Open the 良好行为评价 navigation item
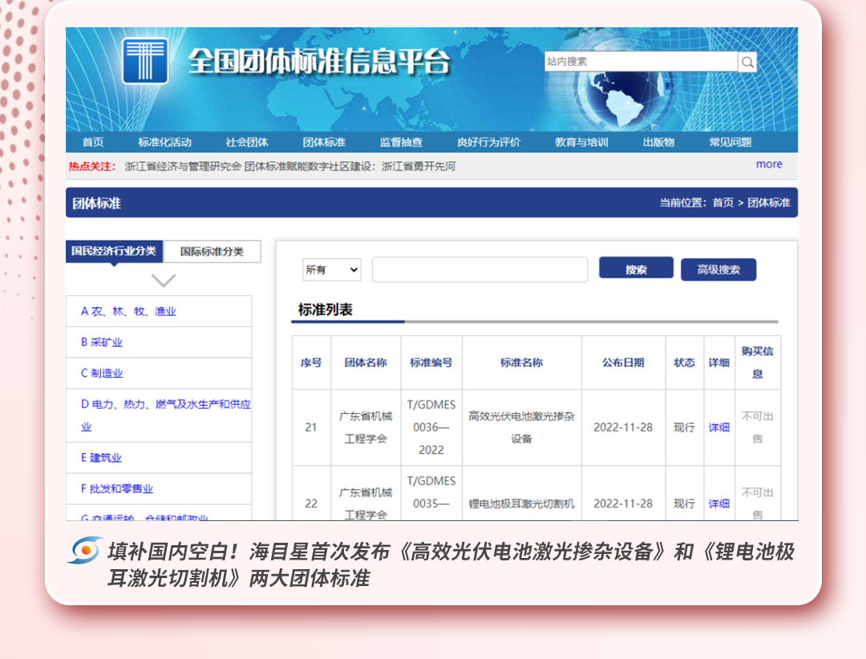Image resolution: width=866 pixels, height=659 pixels. (489, 142)
